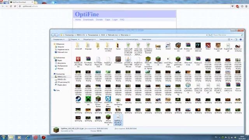Open the media player taskbar icon
This screenshot has height=140, width=249.
(x=19, y=137)
